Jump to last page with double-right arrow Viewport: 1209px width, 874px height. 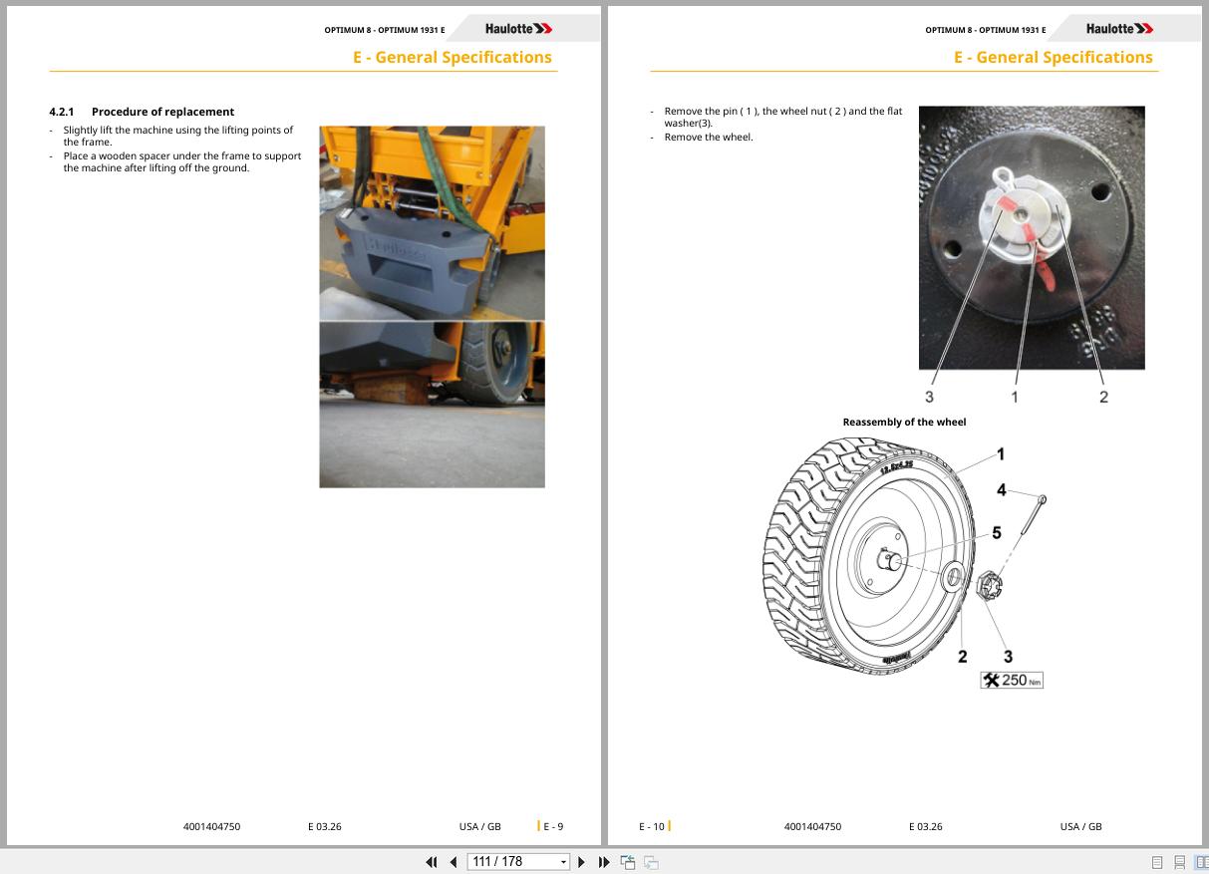[604, 862]
